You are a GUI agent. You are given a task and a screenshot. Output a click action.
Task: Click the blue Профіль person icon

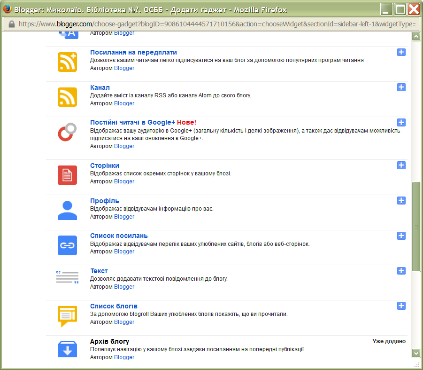coord(67,210)
